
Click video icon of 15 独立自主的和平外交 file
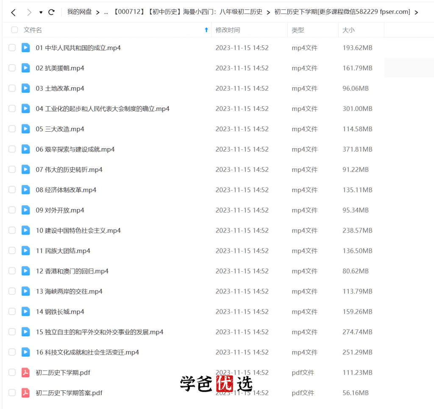[x=26, y=332]
